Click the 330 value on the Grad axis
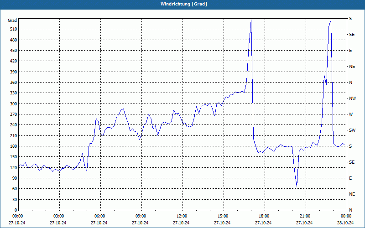The width and height of the screenshot is (365, 228). pos(14,93)
